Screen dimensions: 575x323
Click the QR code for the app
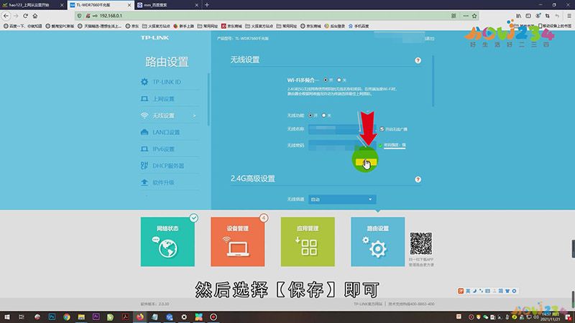point(421,243)
